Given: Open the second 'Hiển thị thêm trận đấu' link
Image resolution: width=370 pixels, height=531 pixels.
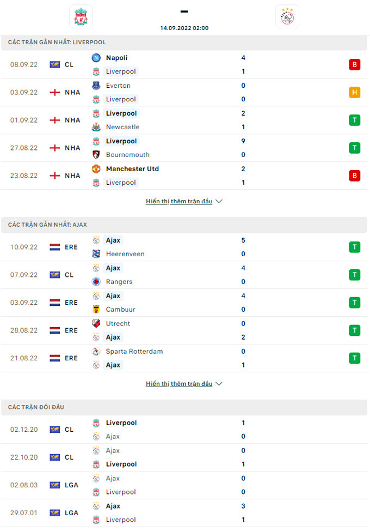Looking at the screenshot, I should 179,384.
